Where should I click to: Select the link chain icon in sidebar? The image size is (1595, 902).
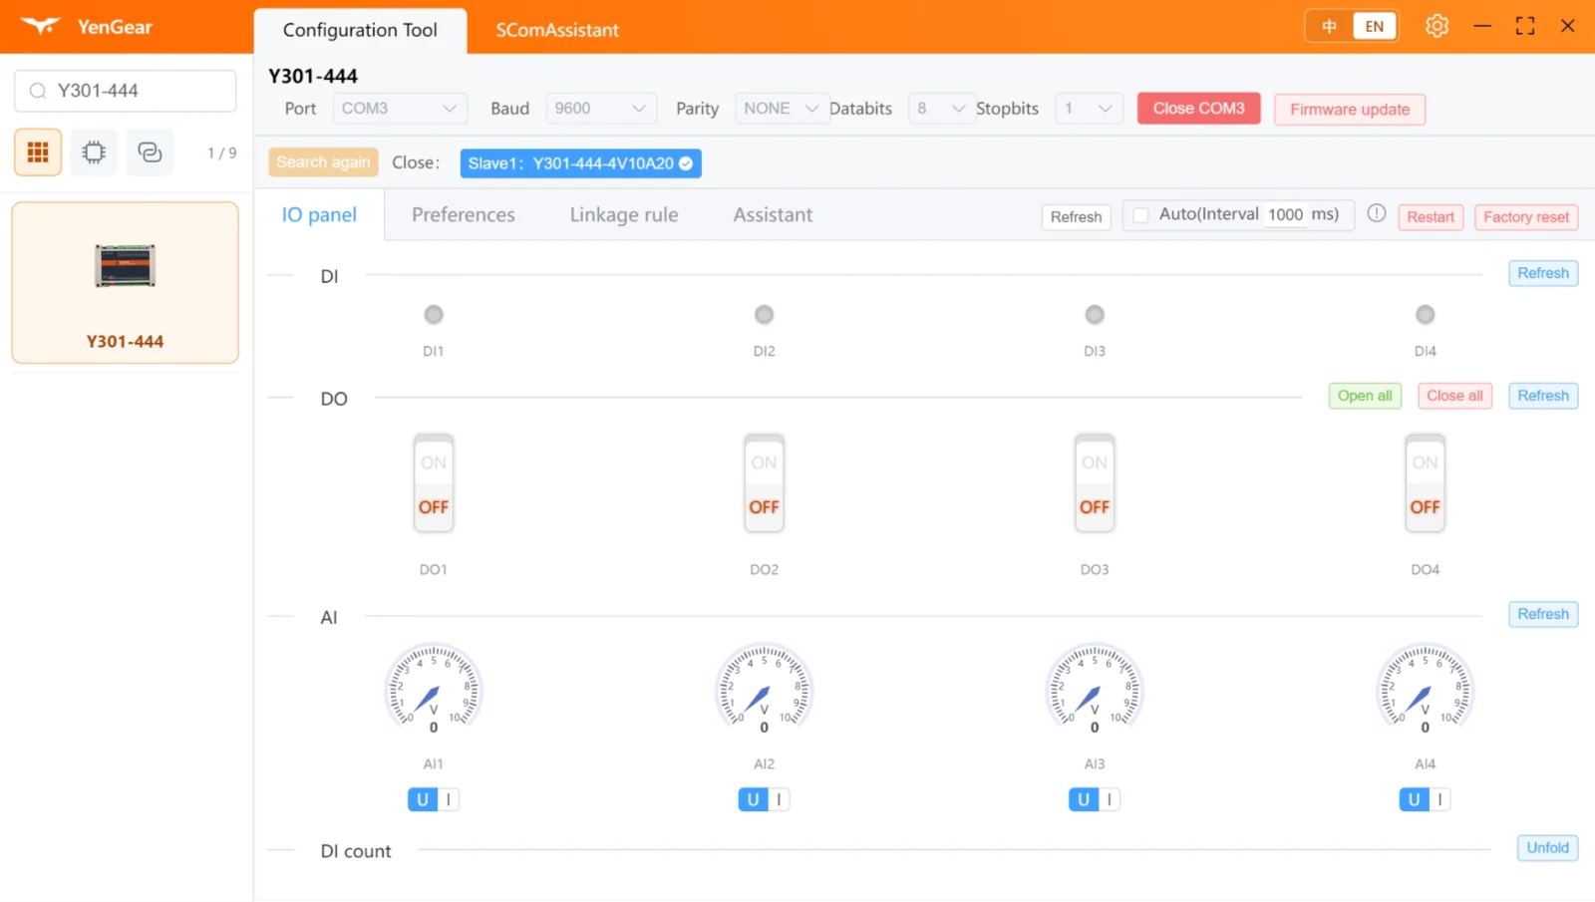click(x=150, y=152)
